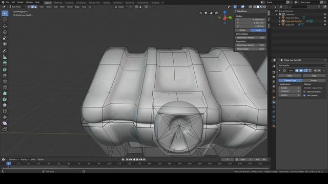
Task: Select the Move tool
Action: point(5,26)
